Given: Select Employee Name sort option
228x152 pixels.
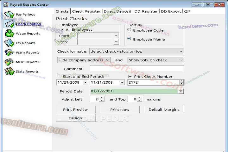Looking at the screenshot, I should [129, 39].
